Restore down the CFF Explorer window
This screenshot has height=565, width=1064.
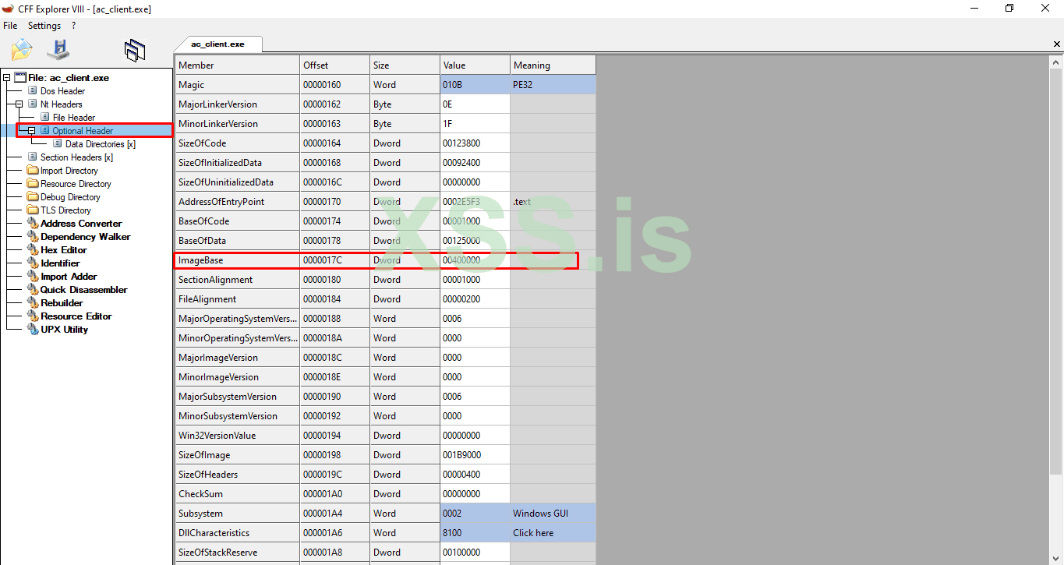1009,9
